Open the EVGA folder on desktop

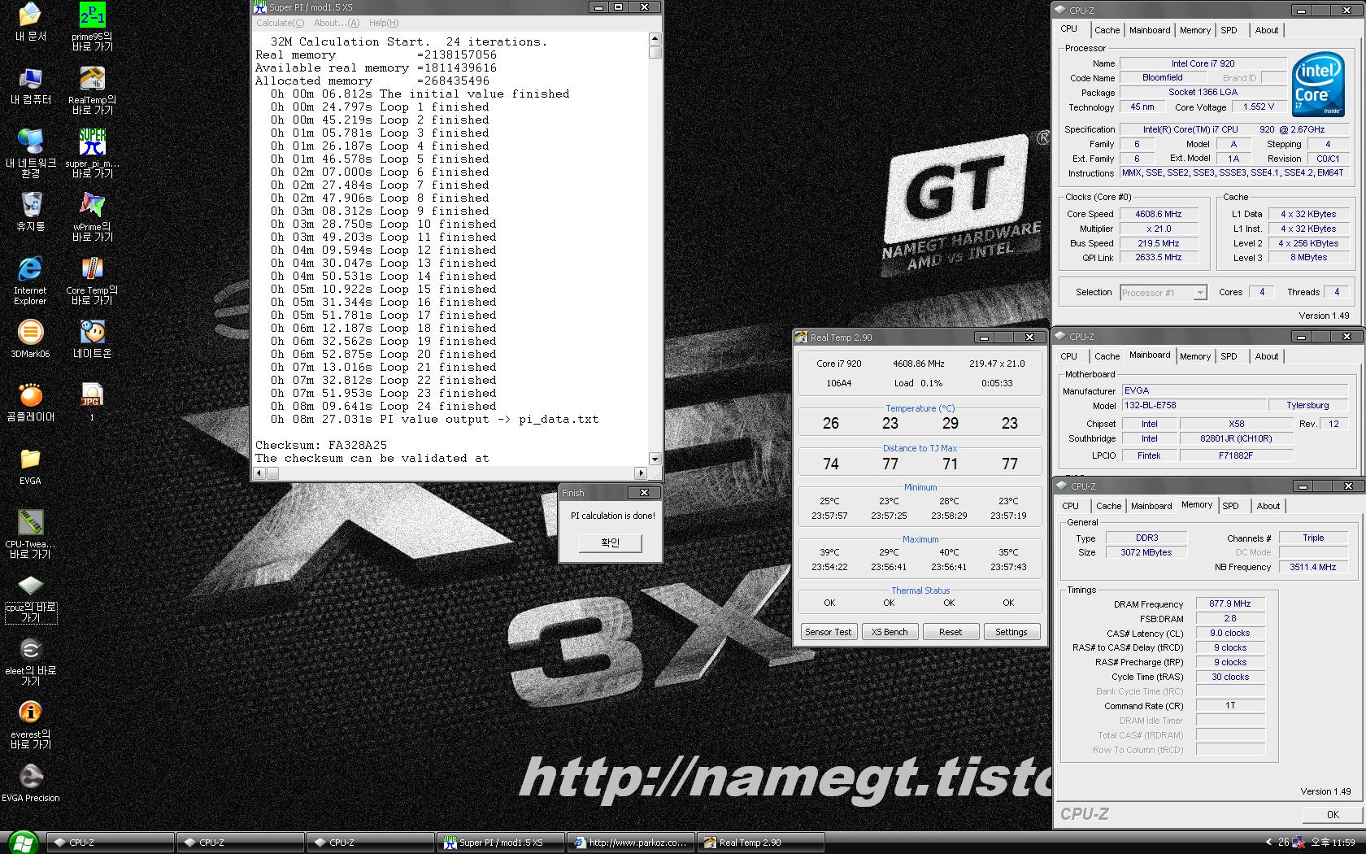coord(30,466)
